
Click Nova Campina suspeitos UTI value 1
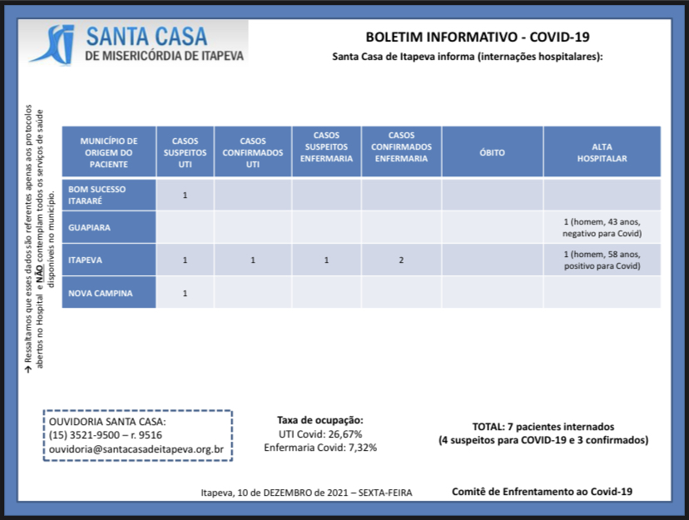[x=185, y=293]
